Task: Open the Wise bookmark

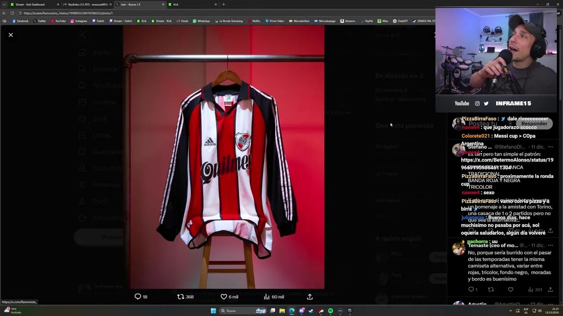Action: [383, 21]
